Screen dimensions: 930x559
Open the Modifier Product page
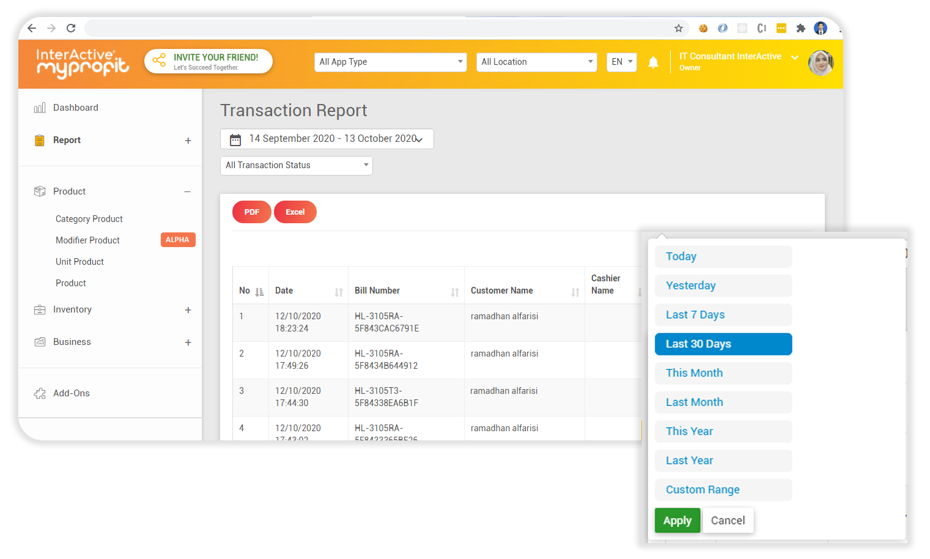click(87, 240)
